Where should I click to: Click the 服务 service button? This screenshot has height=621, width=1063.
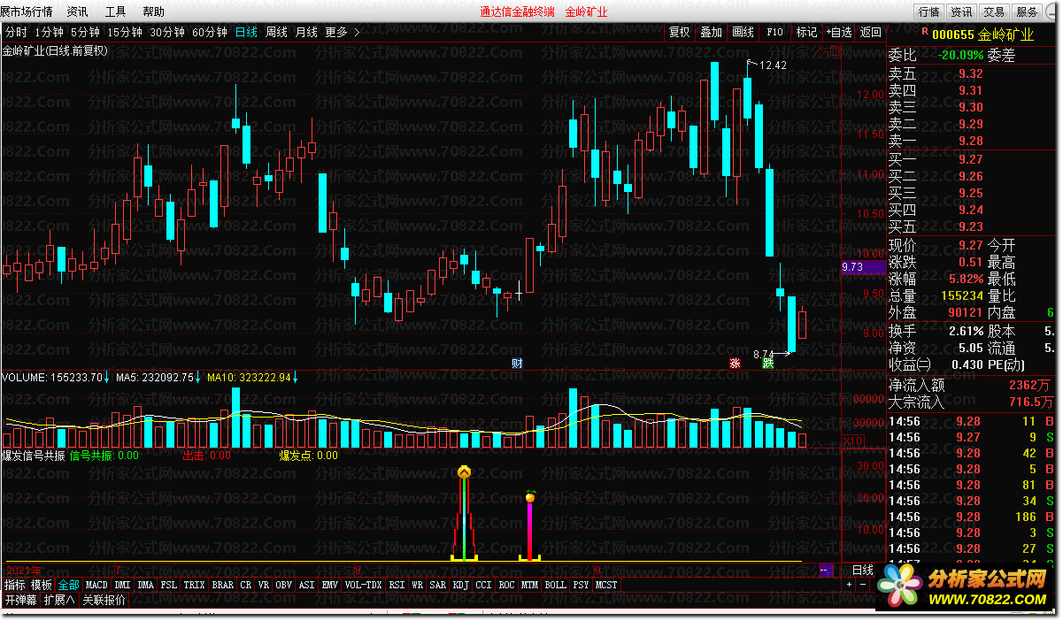(1027, 11)
